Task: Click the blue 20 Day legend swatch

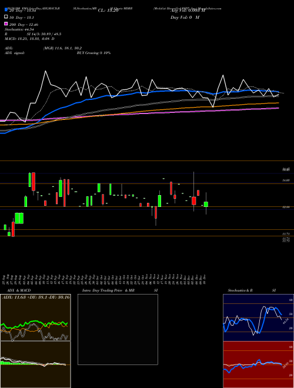Action: [6, 10]
